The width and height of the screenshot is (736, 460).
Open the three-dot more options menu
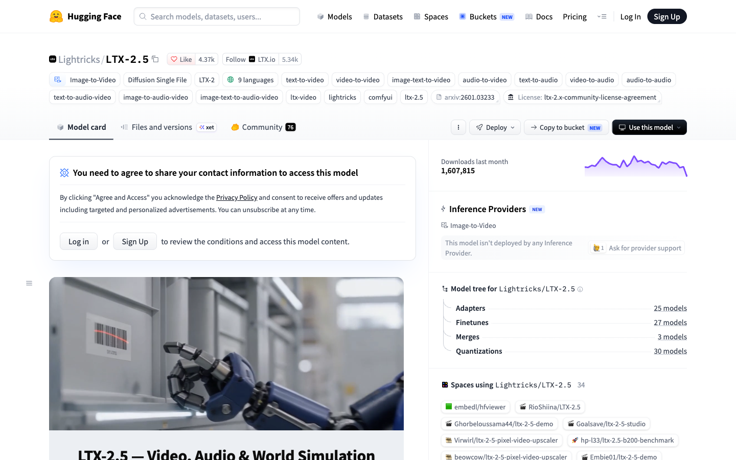[x=458, y=127]
